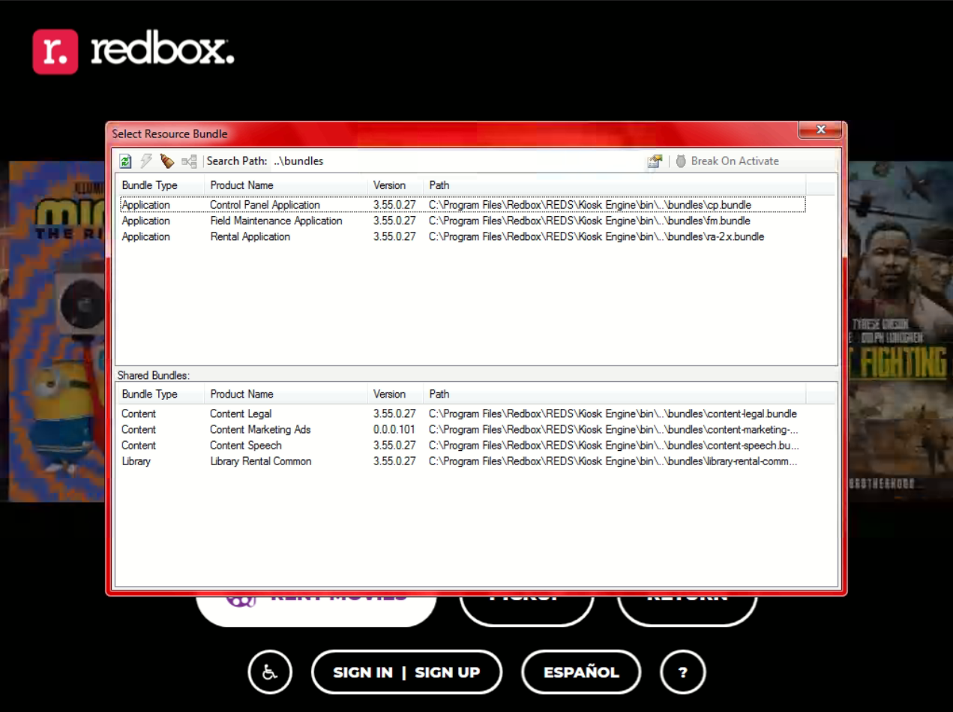Sort Shared Bundles by Bundle Type header
The height and width of the screenshot is (712, 953).
pos(160,394)
